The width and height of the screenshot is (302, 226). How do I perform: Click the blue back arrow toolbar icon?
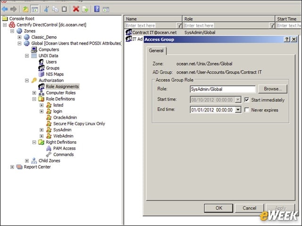tap(5, 9)
